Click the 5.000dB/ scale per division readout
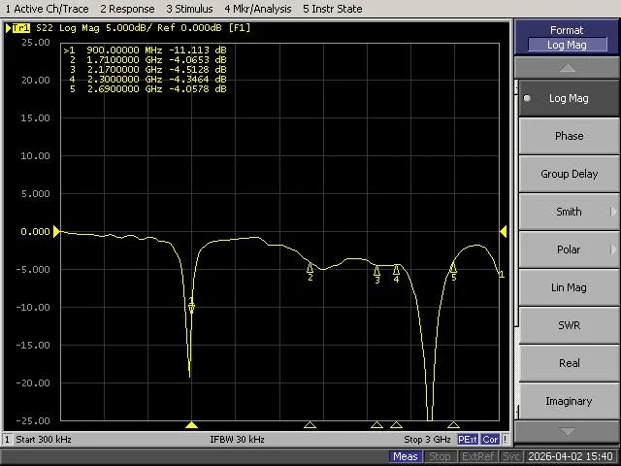Image resolution: width=621 pixels, height=466 pixels. point(129,28)
